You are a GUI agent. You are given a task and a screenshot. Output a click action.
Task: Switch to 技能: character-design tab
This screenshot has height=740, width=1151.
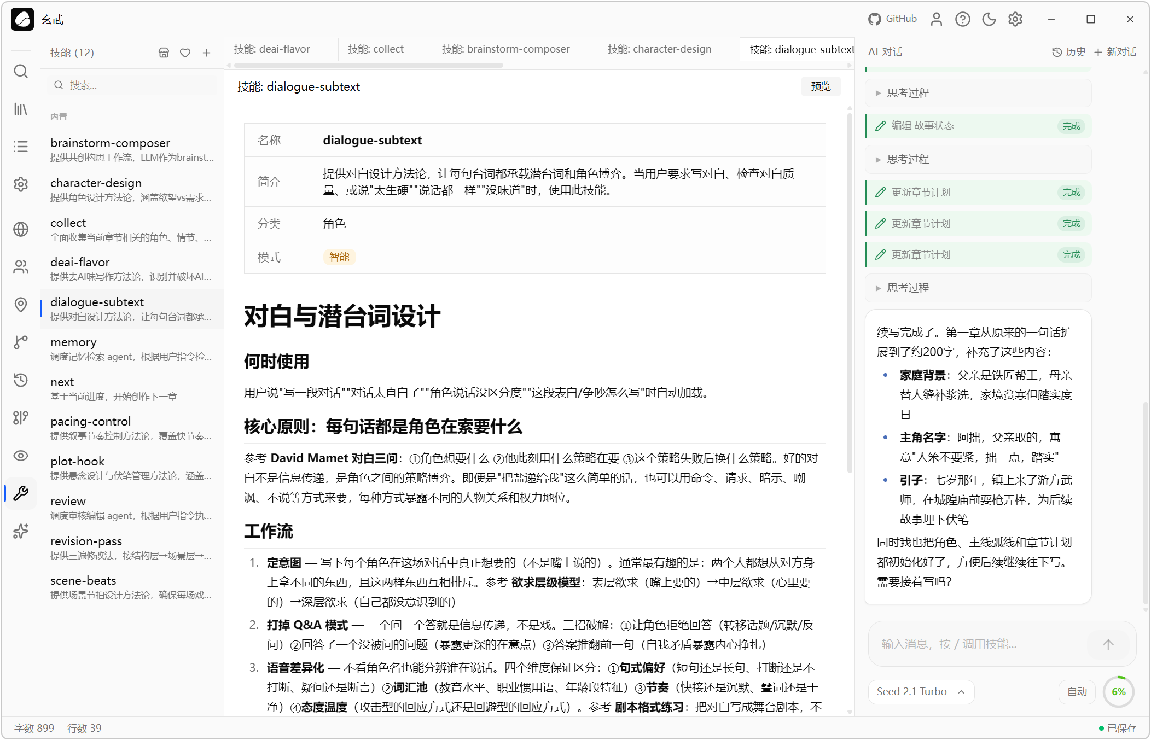tap(660, 49)
